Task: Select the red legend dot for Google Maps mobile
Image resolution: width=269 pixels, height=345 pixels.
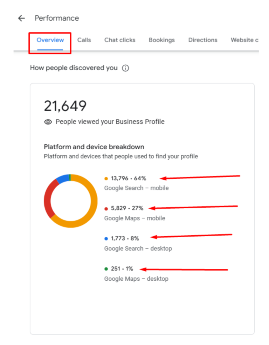Action: click(x=106, y=208)
